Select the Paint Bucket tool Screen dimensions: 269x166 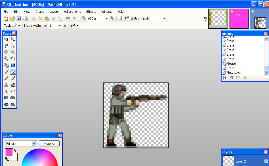point(6,65)
